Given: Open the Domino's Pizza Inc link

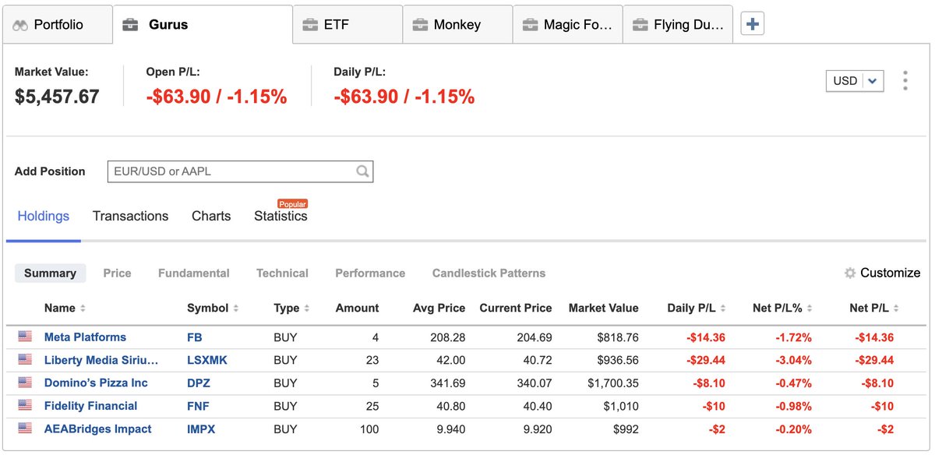Looking at the screenshot, I should [96, 383].
